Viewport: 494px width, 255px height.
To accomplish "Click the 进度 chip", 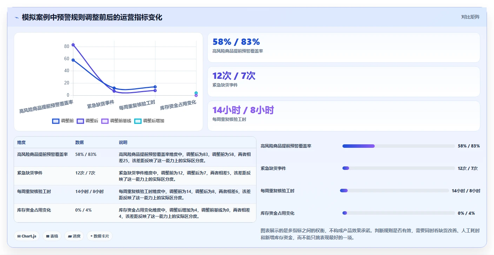I will [x=74, y=236].
